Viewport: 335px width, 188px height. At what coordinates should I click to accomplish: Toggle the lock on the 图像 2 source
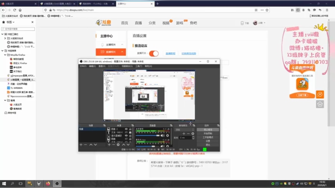point(130,129)
